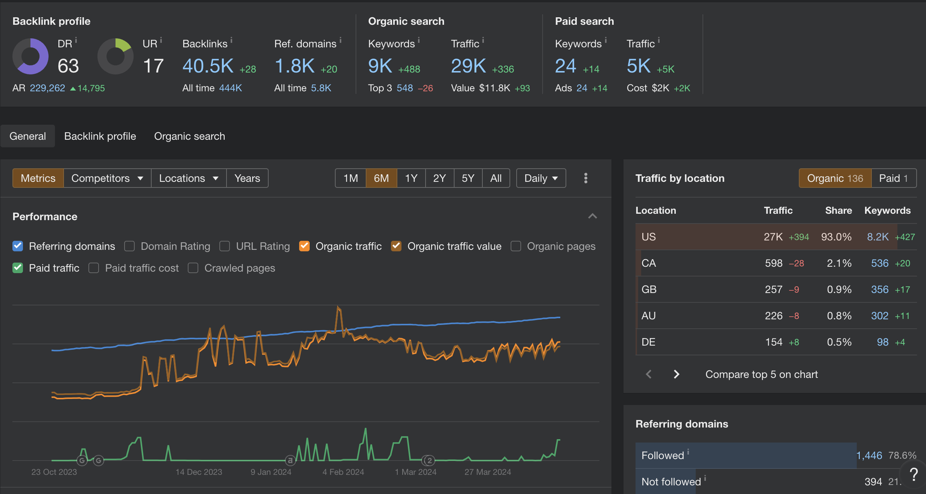Click Compare top 5 on chart
The width and height of the screenshot is (926, 494).
(x=762, y=374)
